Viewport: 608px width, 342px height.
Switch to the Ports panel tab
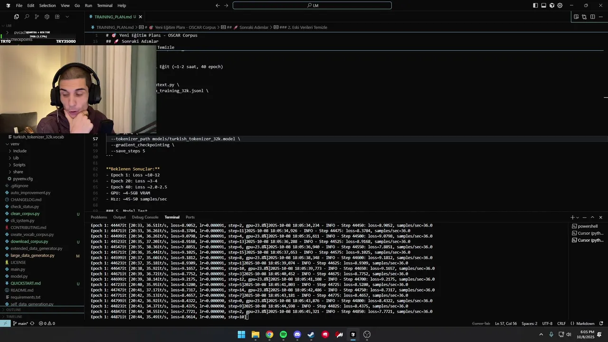pyautogui.click(x=190, y=217)
